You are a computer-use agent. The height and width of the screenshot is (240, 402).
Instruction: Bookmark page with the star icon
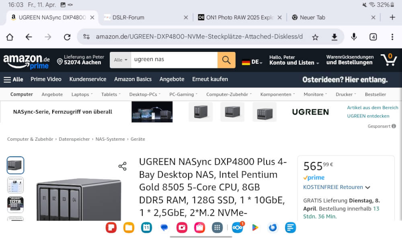click(x=315, y=37)
